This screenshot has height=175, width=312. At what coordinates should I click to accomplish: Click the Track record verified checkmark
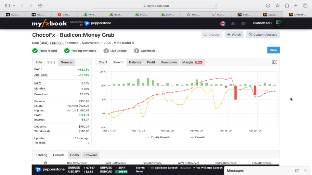click(x=35, y=51)
